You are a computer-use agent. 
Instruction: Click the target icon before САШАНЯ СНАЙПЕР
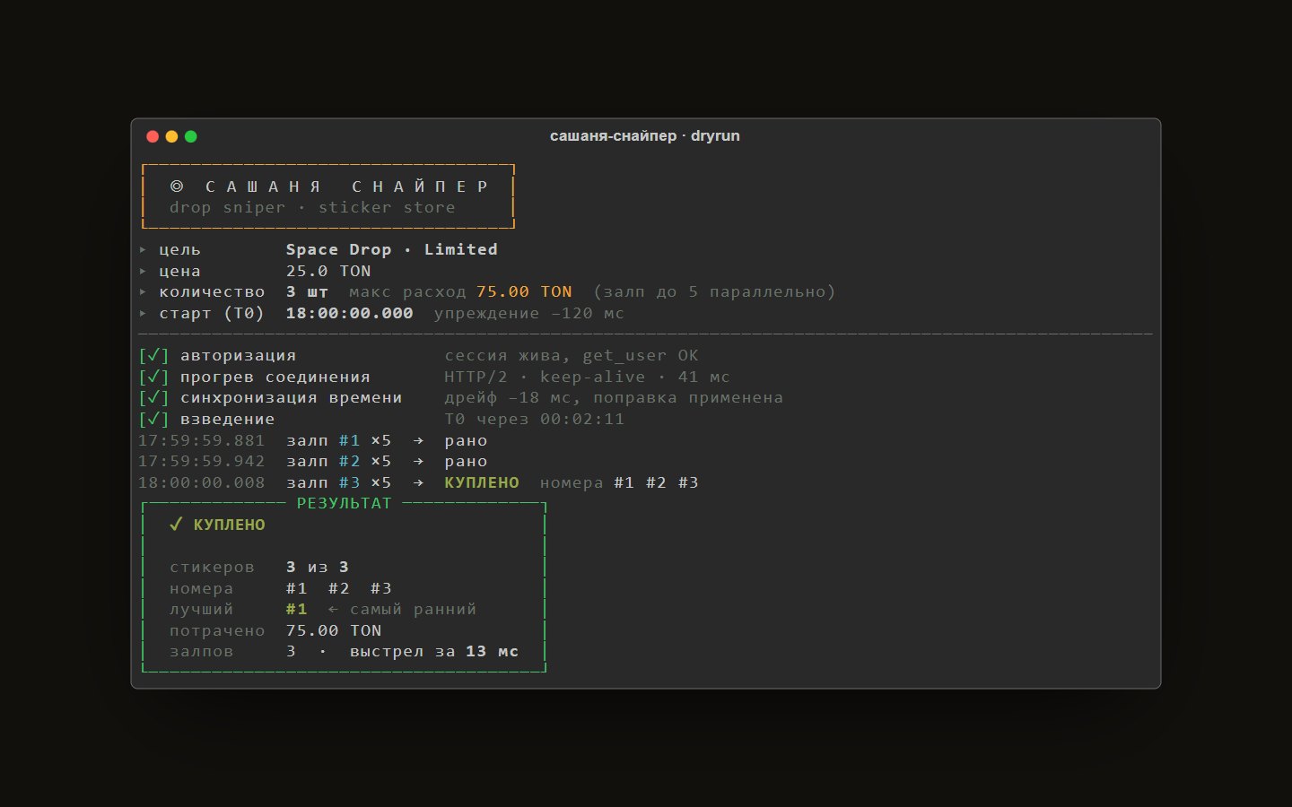pos(177,187)
